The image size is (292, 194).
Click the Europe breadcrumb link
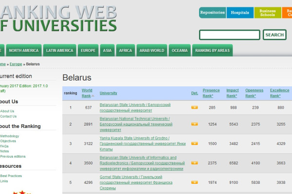[16, 64]
